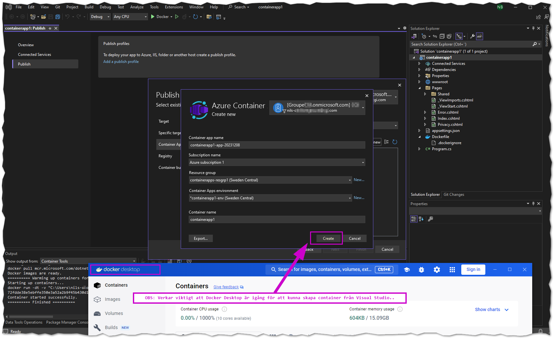
Task: Click refresh icon in Publish dialog
Action: click(x=395, y=142)
